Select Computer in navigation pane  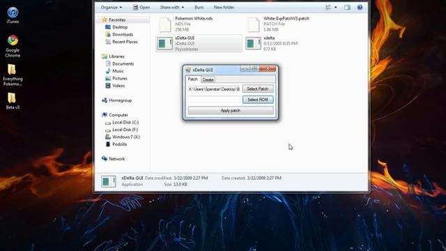pos(118,115)
